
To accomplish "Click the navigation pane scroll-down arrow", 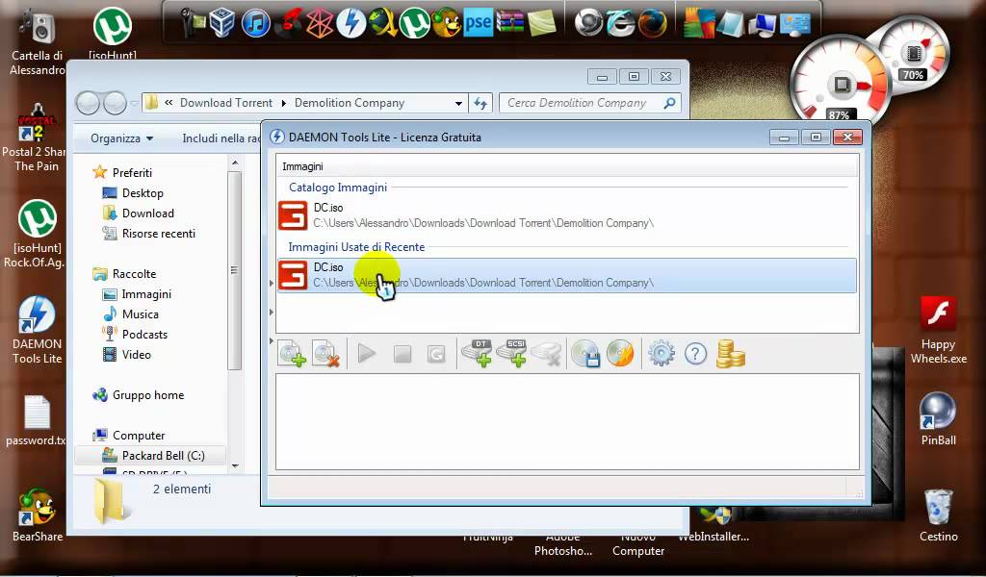I will click(x=235, y=465).
